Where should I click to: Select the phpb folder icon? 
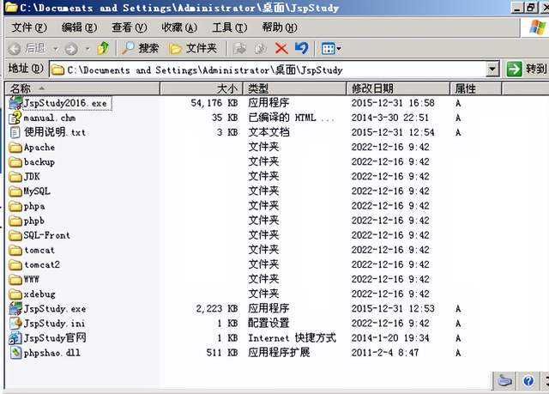pyautogui.click(x=15, y=221)
